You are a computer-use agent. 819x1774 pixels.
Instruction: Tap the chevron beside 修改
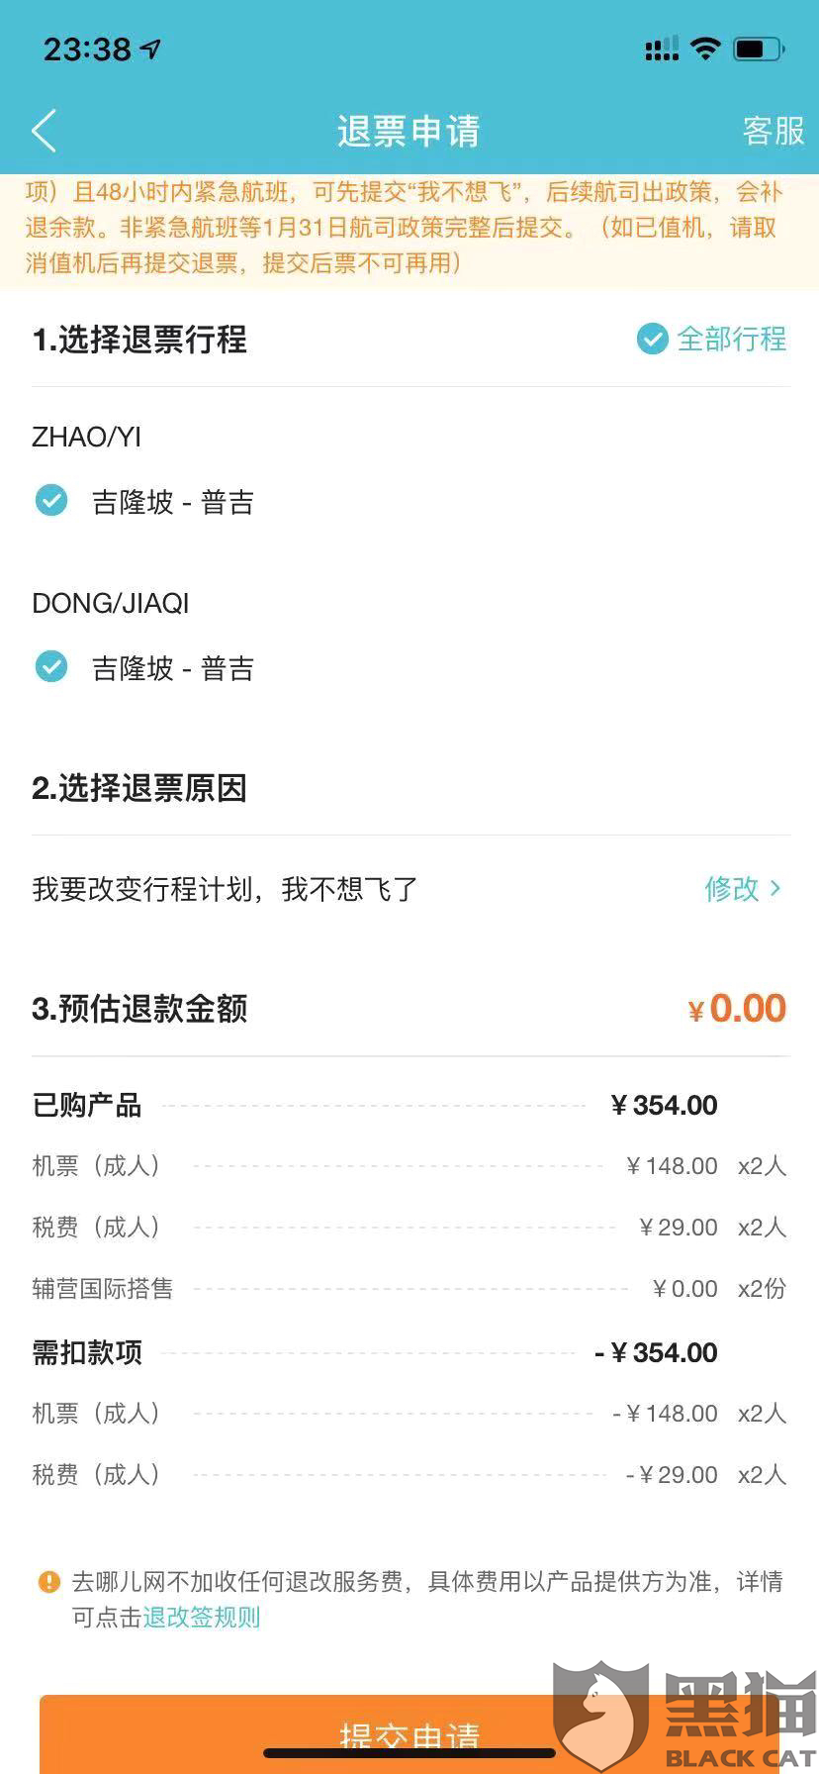tap(775, 889)
